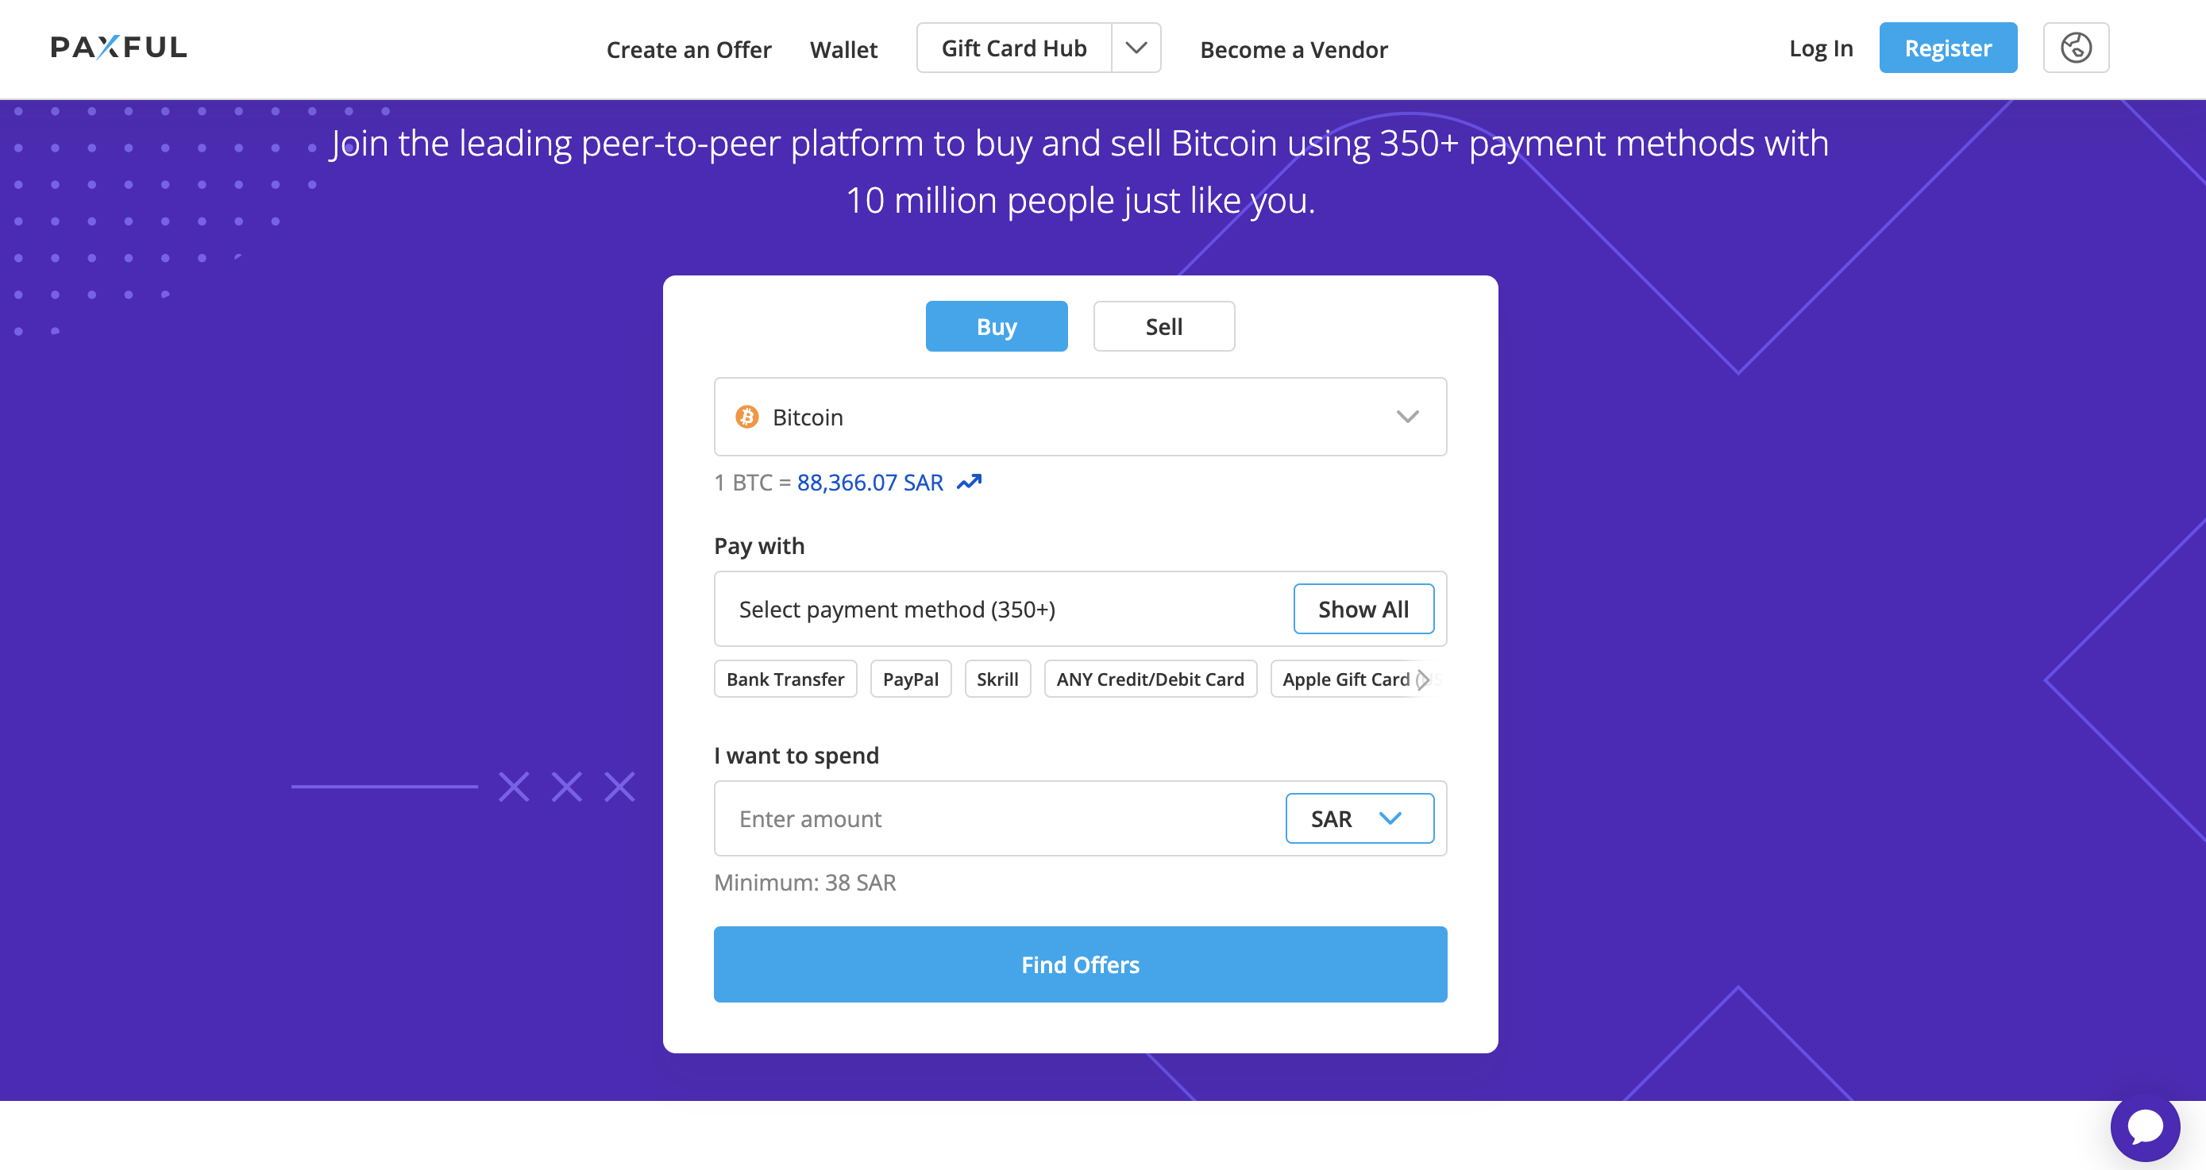The image size is (2206, 1170).
Task: Click the Log In link
Action: click(1821, 48)
